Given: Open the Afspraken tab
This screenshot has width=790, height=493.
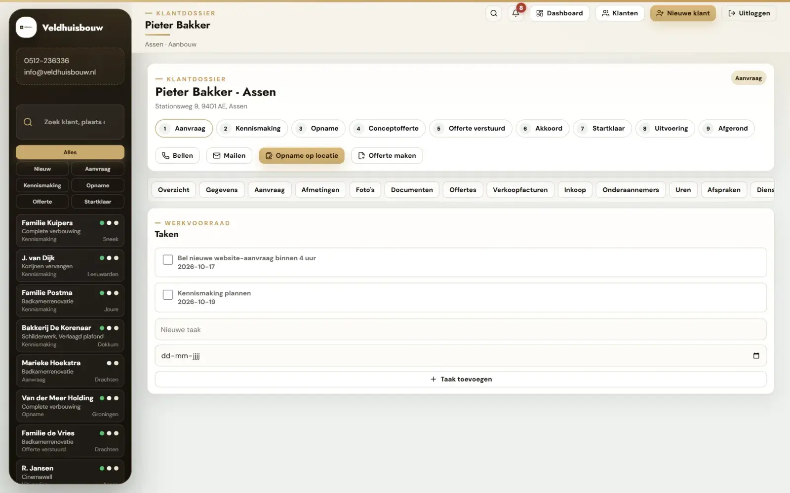Looking at the screenshot, I should point(724,190).
